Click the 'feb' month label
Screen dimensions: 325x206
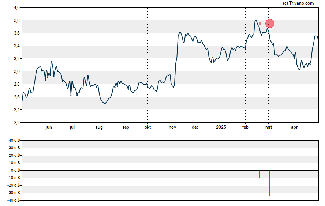(x=246, y=127)
